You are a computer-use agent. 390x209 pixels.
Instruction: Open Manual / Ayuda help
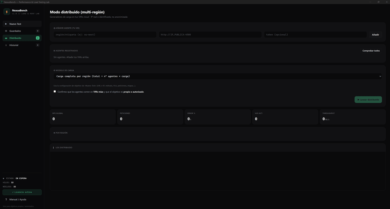coord(22,200)
